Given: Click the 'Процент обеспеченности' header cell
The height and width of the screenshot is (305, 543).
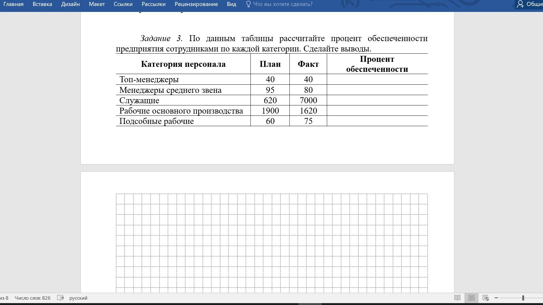Looking at the screenshot, I should (x=377, y=64).
